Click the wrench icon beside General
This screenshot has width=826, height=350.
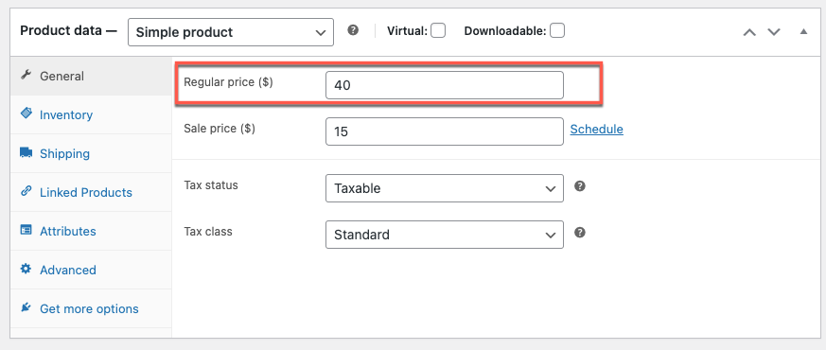(x=26, y=76)
